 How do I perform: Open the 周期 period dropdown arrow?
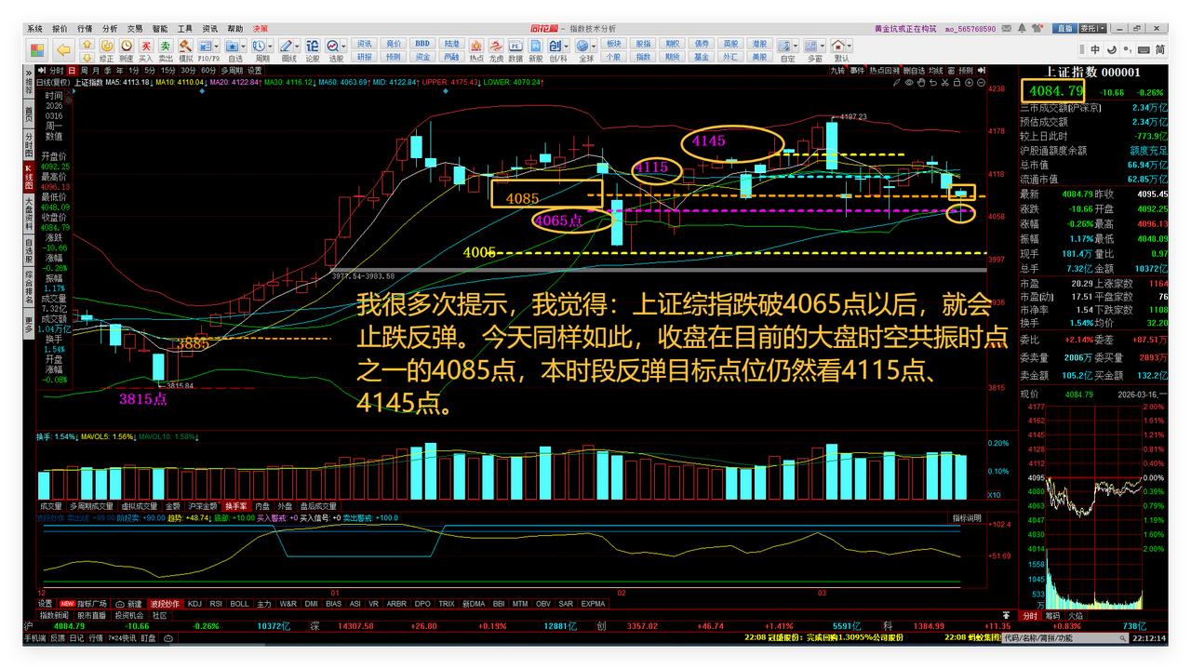click(270, 46)
